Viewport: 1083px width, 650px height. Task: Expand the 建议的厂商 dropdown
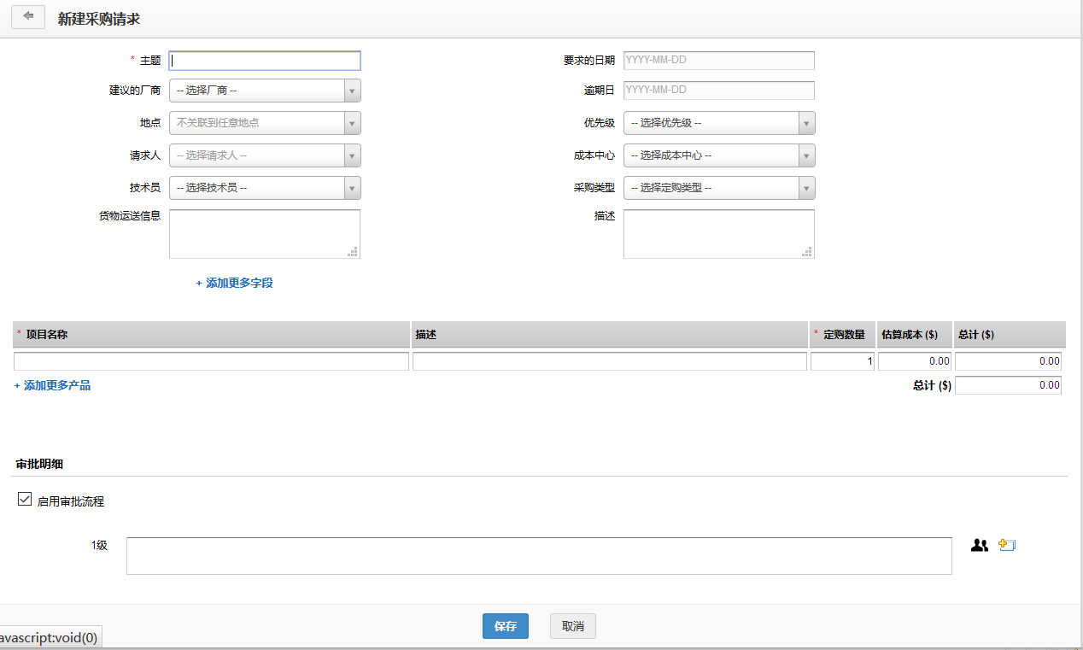265,91
